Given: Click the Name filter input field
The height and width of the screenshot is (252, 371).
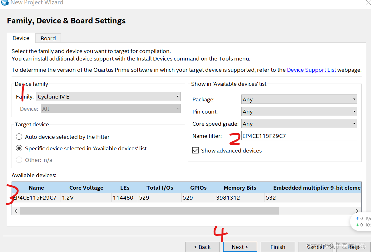Looking at the screenshot, I should pyautogui.click(x=299, y=136).
